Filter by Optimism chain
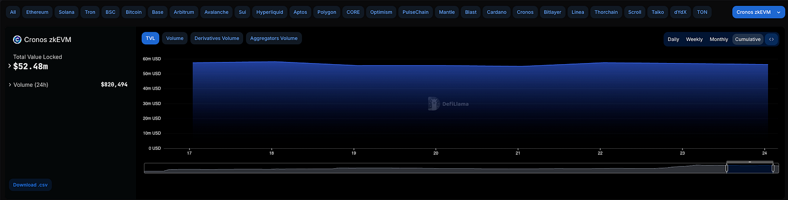Viewport: 788px width, 200px height. [381, 12]
